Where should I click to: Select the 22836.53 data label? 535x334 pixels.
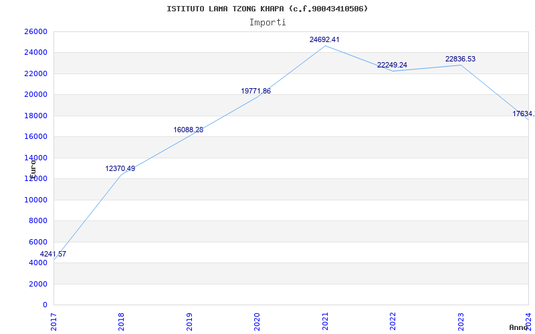(460, 59)
